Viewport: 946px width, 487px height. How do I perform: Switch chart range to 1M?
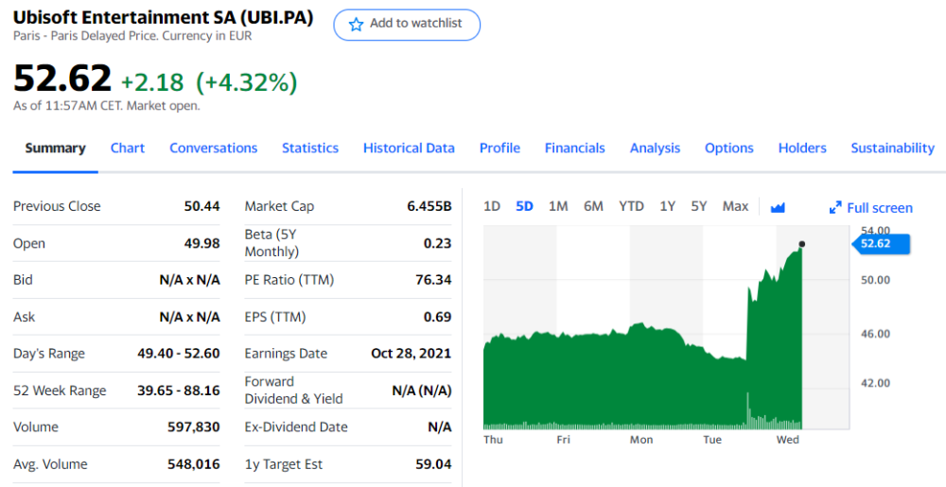(x=558, y=206)
